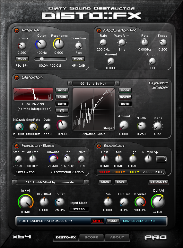
Task: Click the Filter FX In-Drive knob
Action: pos(22,46)
